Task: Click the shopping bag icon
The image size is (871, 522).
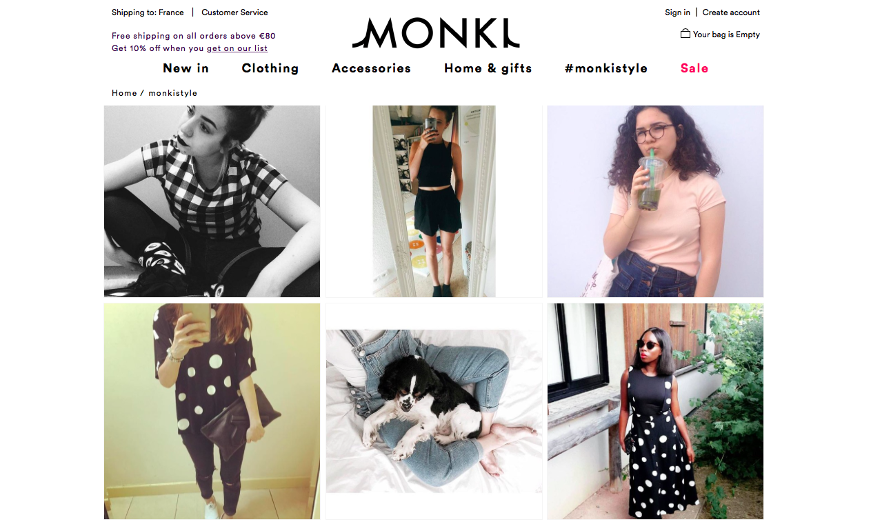Action: 685,34
